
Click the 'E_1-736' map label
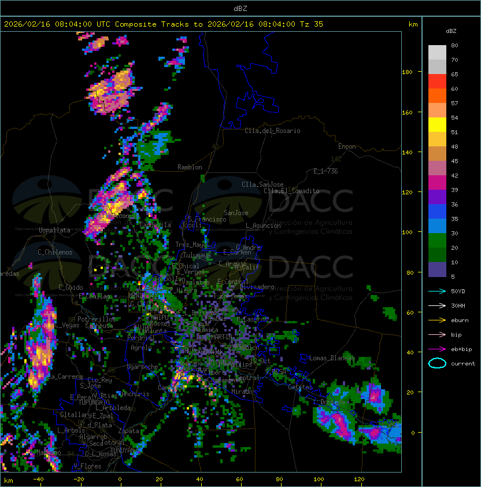pos(325,171)
